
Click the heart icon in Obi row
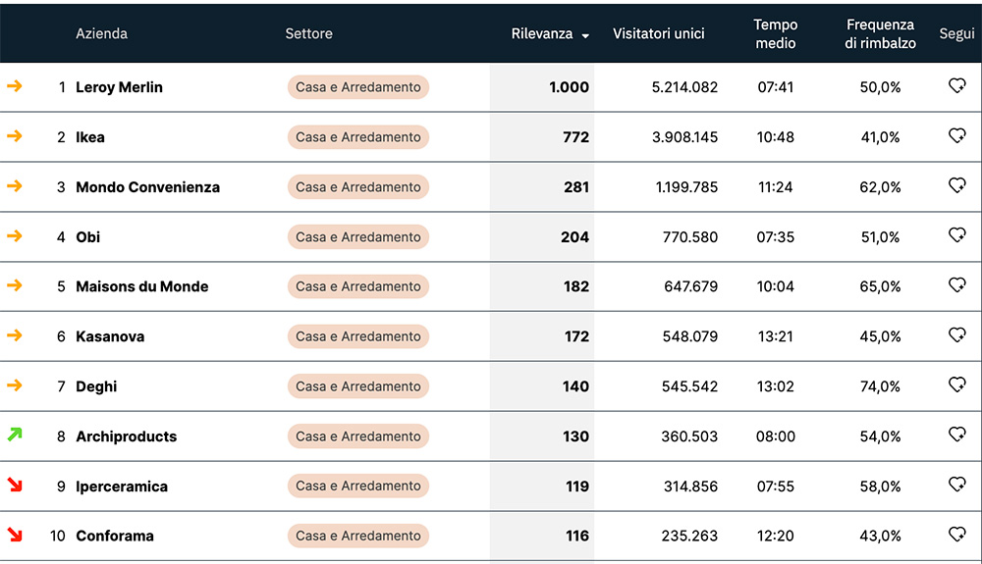pyautogui.click(x=957, y=235)
